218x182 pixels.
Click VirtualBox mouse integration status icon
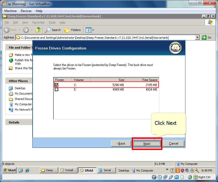[190, 177]
